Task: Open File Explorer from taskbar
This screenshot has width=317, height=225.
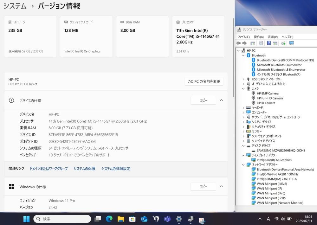Action: pos(121,219)
